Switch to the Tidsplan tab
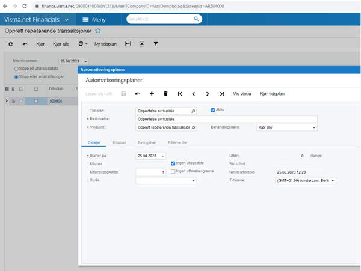This screenshot has height=271, width=361. tap(119, 142)
